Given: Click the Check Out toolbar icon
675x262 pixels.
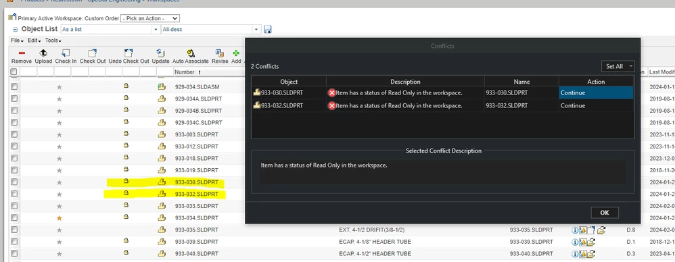Looking at the screenshot, I should click(93, 53).
